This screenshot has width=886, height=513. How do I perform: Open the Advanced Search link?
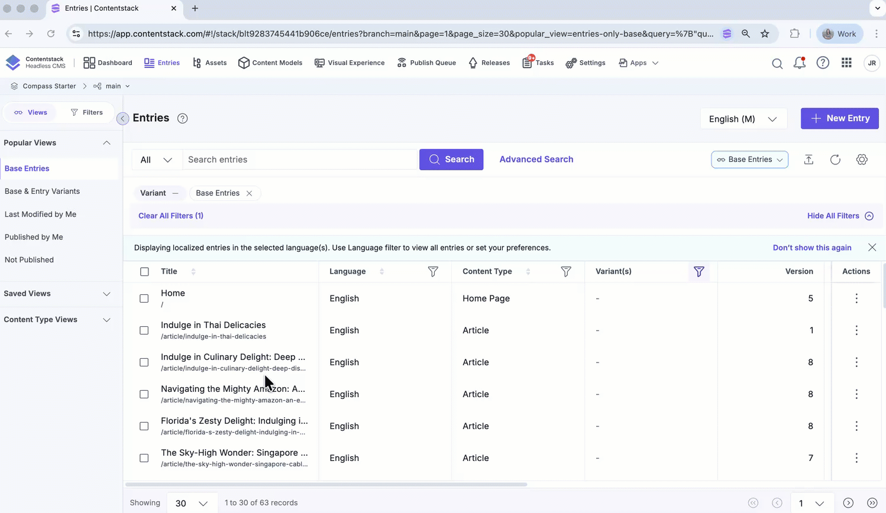tap(536, 160)
